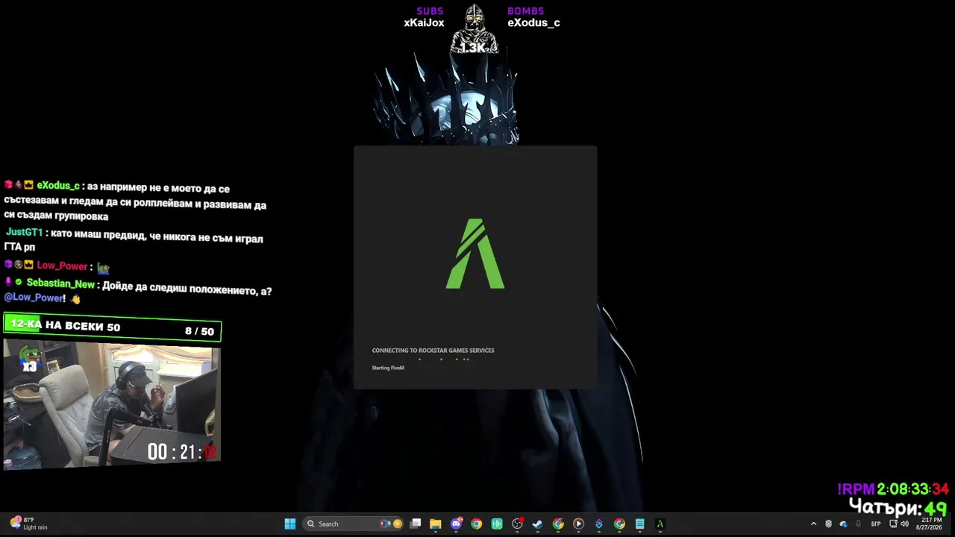Viewport: 955px width, 537px height.
Task: Click the weather widget showing Light rain
Action: pyautogui.click(x=28, y=524)
